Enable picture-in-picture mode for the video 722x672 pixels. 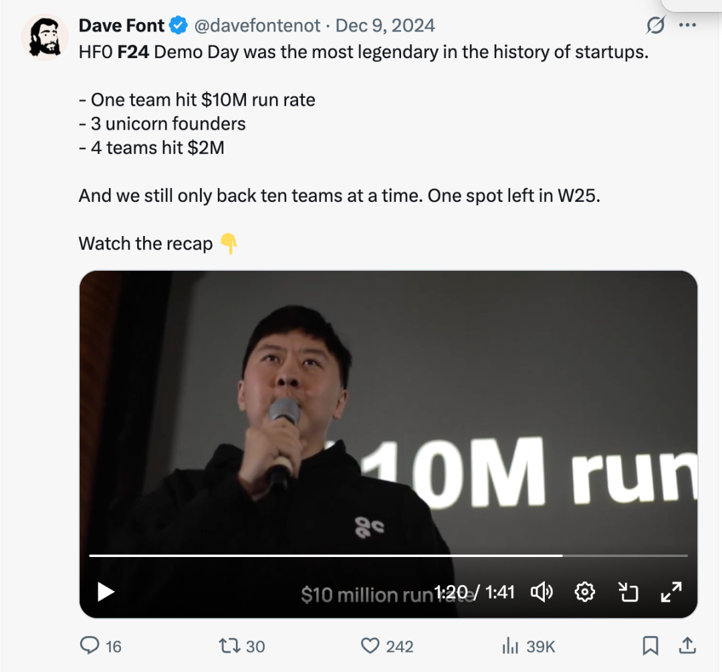[x=628, y=592]
